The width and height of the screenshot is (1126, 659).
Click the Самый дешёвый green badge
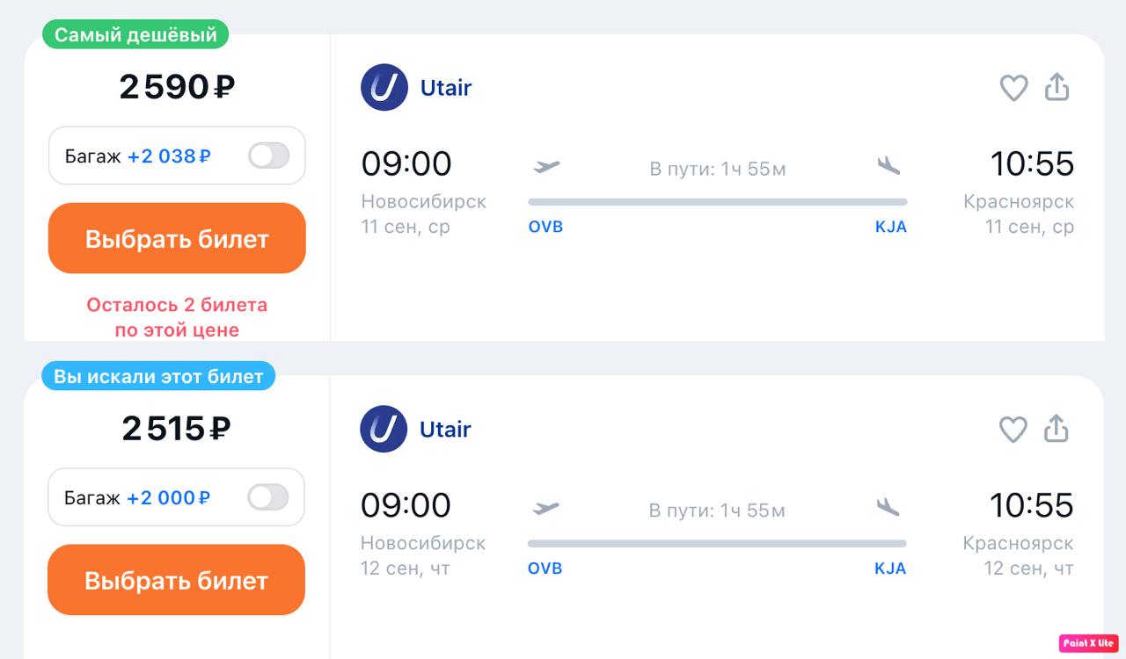tap(135, 35)
